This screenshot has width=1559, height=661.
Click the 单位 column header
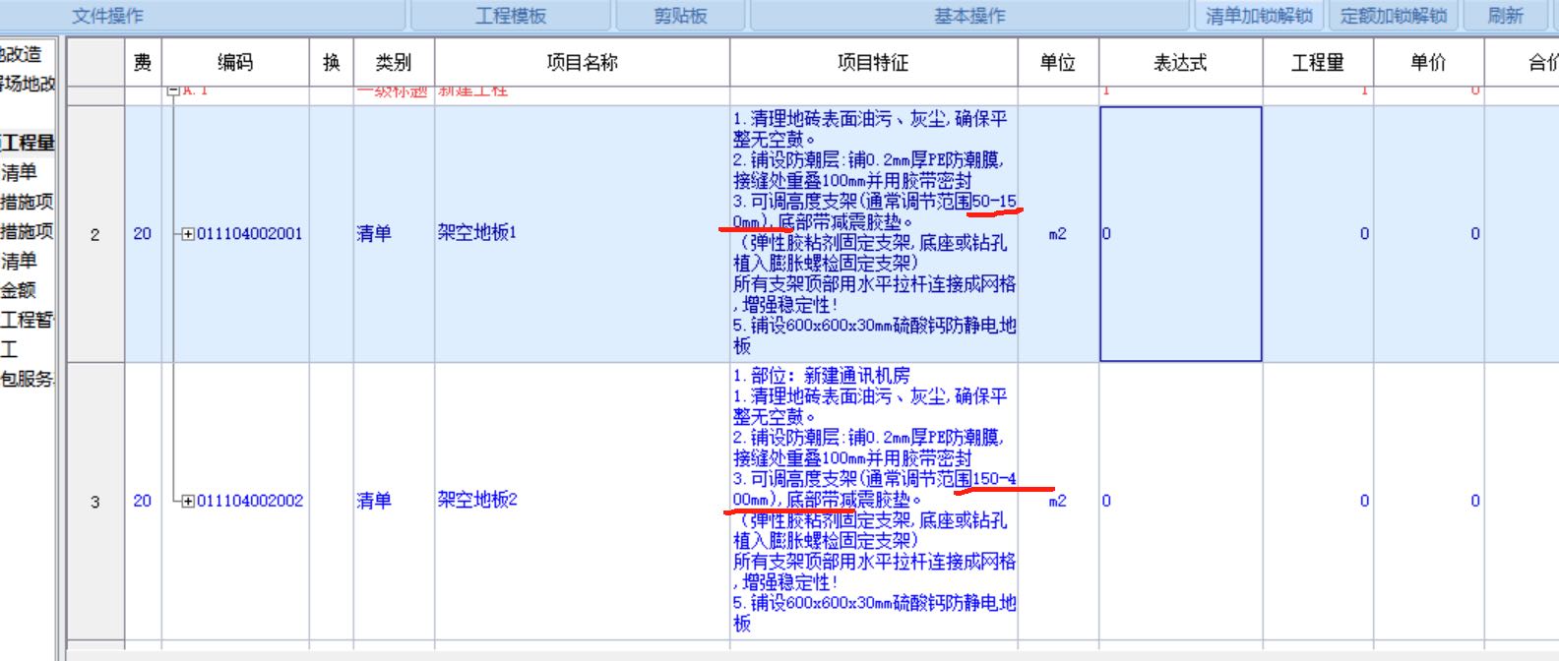tap(1058, 63)
